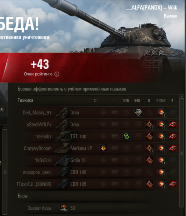The width and height of the screenshot is (186, 216).
Task: Click the destroyed vehicle icon for Merkava LP
Action: pyautogui.click(x=173, y=148)
